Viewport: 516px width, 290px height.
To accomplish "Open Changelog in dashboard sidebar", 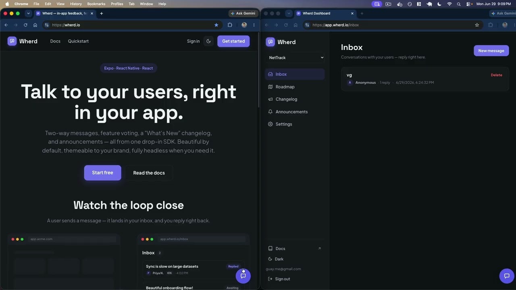I will coord(295,99).
